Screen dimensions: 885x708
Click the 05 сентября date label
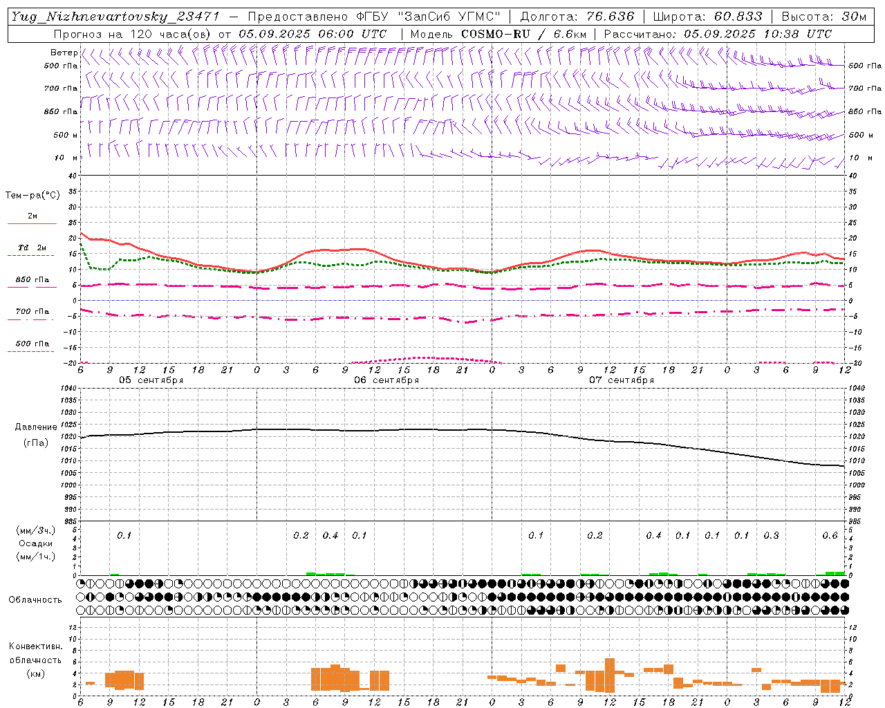click(151, 380)
